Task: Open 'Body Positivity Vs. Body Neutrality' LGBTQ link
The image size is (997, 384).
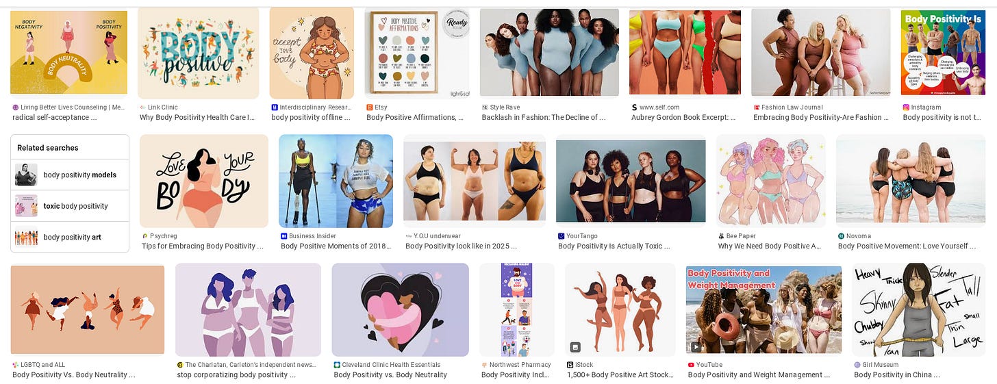Action: click(73, 374)
